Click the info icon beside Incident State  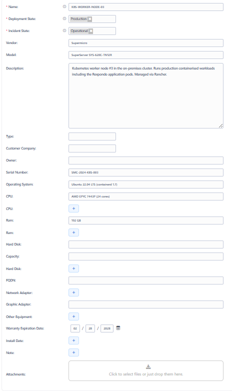(64, 30)
